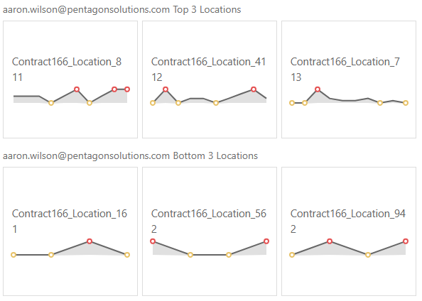The height and width of the screenshot is (301, 422).
Task: Open the Contract166_Location_7 card title
Action: pyautogui.click(x=345, y=62)
